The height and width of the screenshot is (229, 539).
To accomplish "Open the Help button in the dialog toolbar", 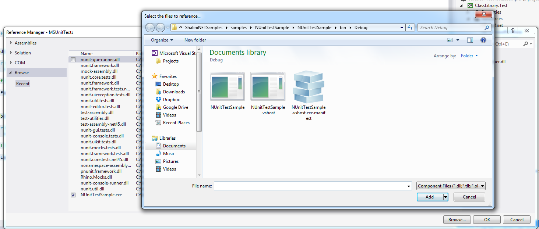I will click(483, 40).
